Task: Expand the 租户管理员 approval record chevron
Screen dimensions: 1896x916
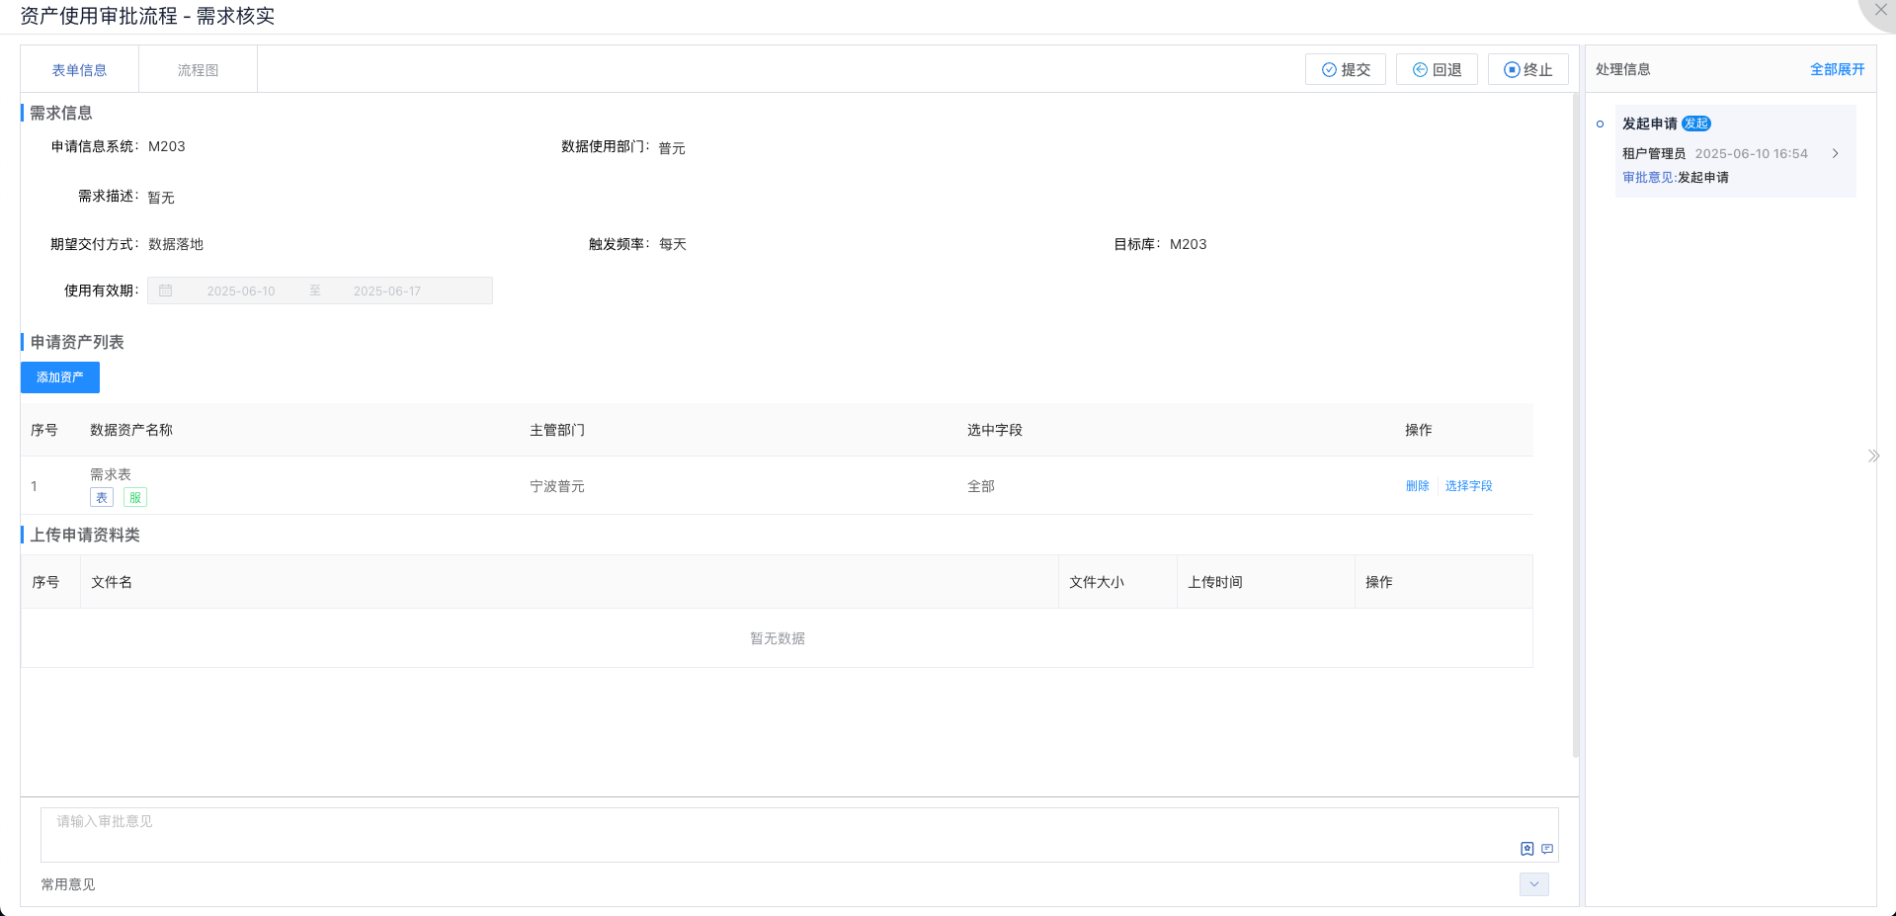Action: tap(1836, 153)
